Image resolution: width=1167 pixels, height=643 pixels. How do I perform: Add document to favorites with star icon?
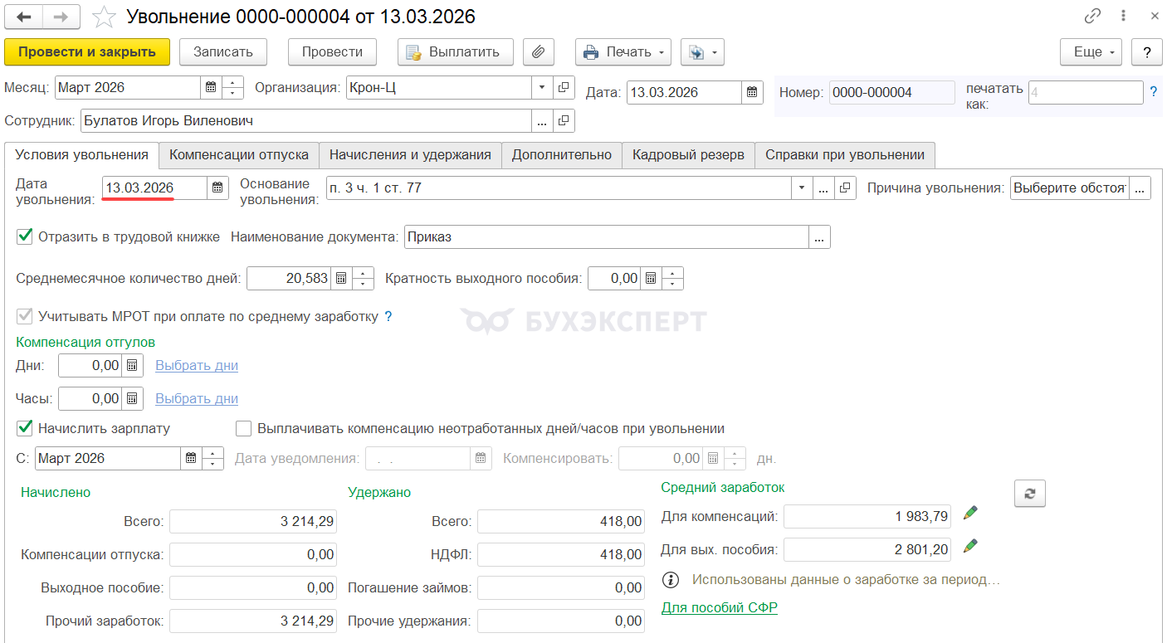104,17
